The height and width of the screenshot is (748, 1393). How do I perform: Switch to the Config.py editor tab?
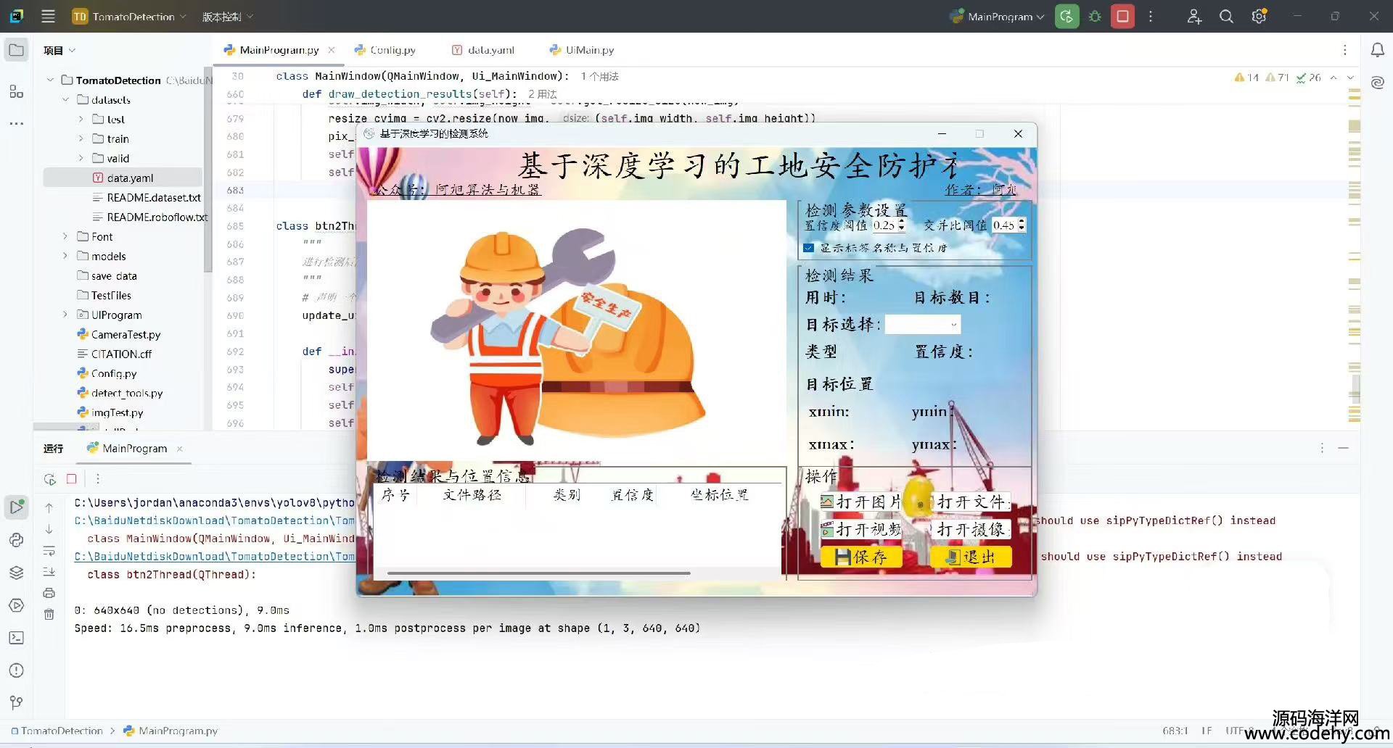(x=385, y=50)
